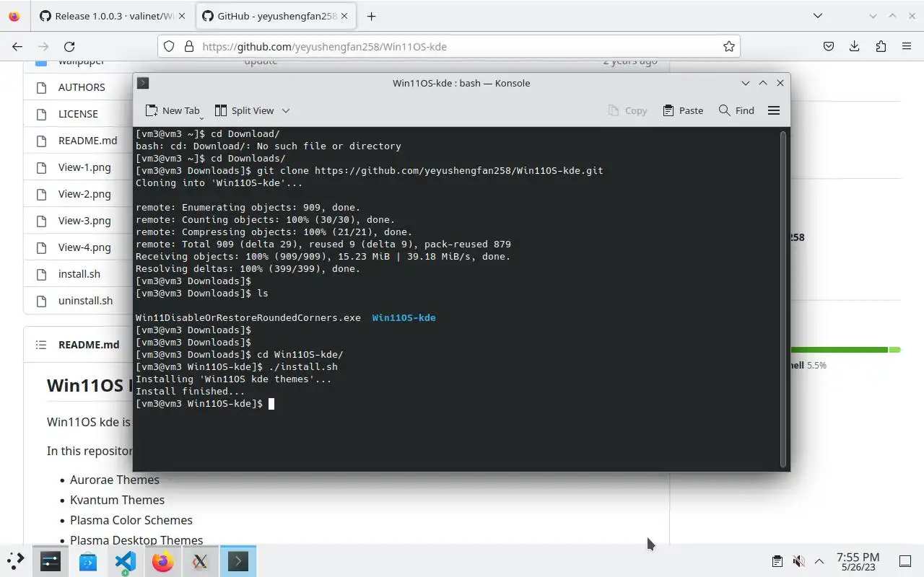Viewport: 924px width, 577px height.
Task: Open View-2.png file
Action: 84,194
